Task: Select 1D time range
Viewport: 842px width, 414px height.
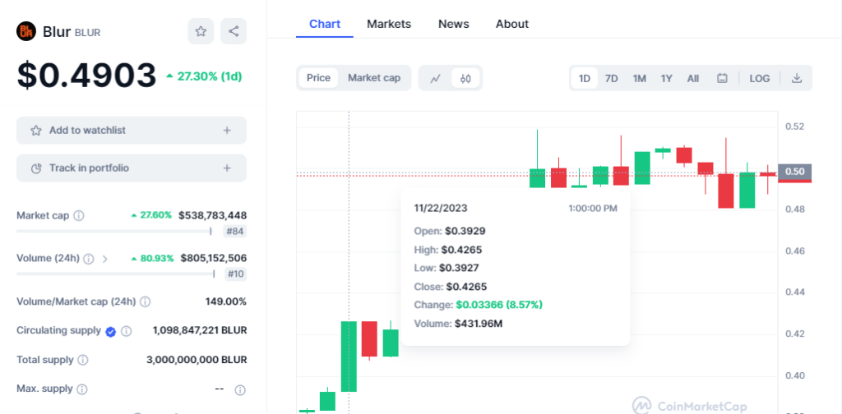Action: [585, 78]
